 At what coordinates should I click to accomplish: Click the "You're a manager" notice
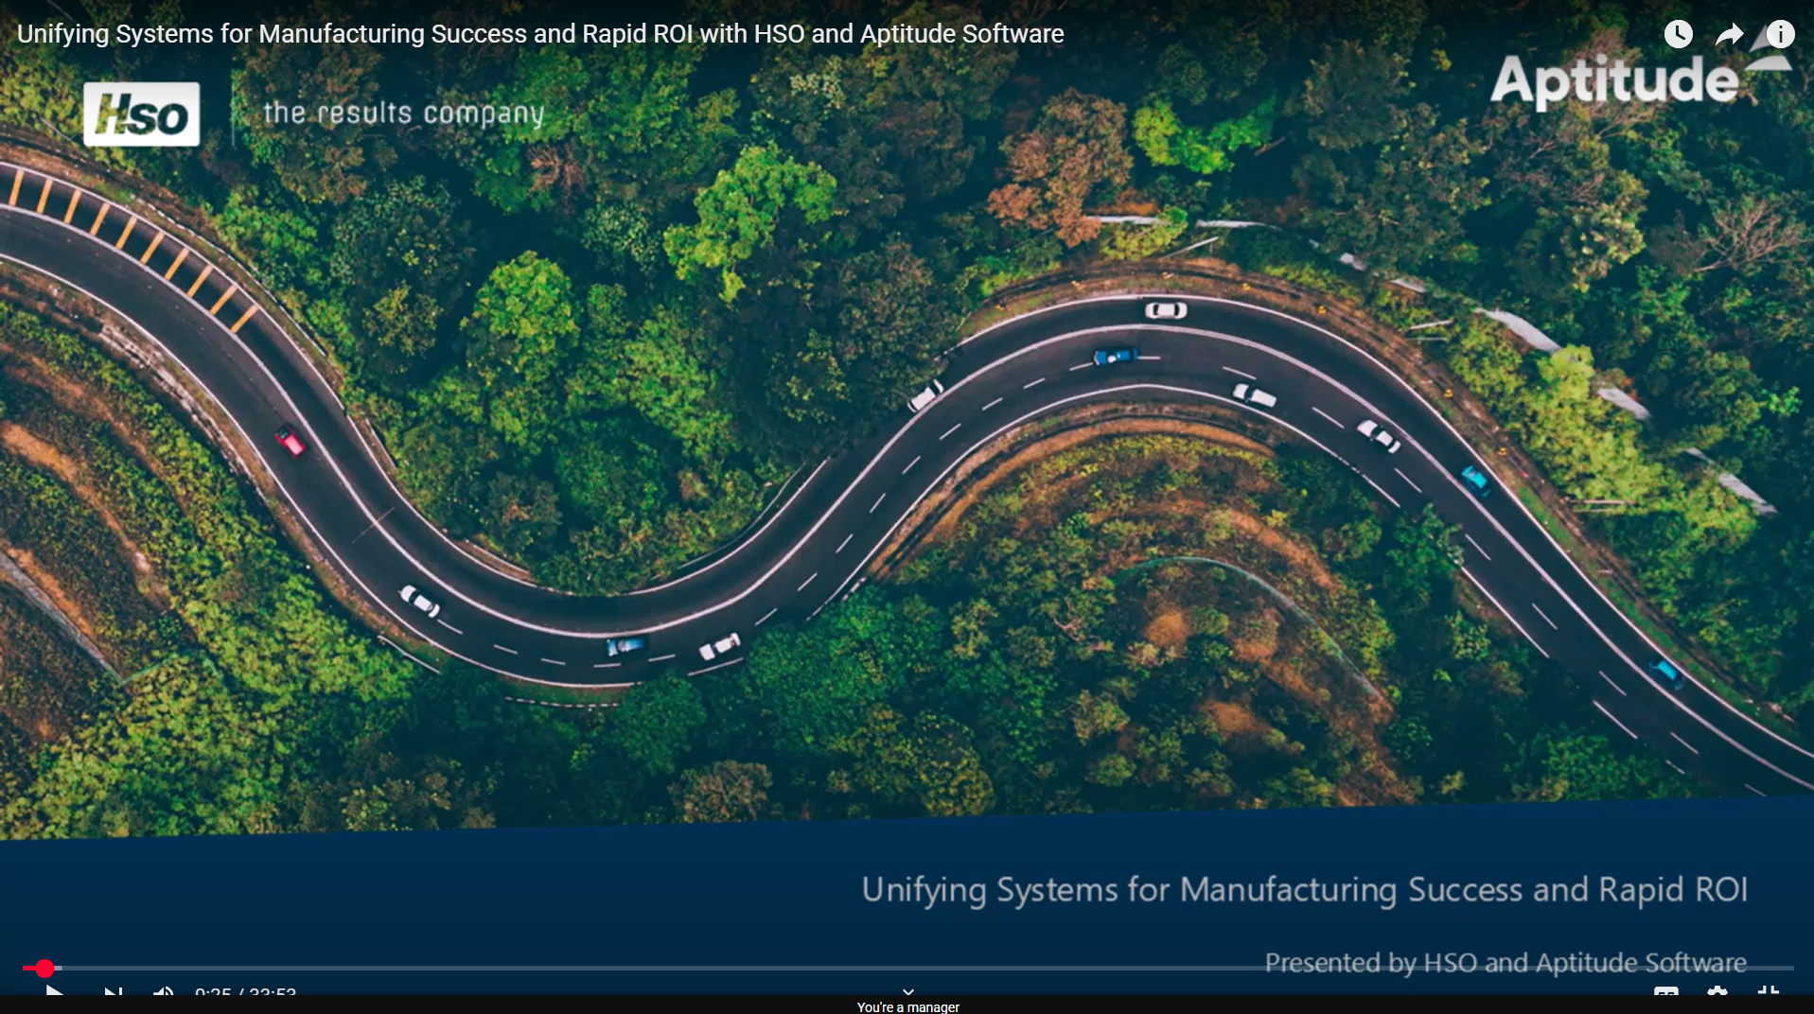[907, 1007]
